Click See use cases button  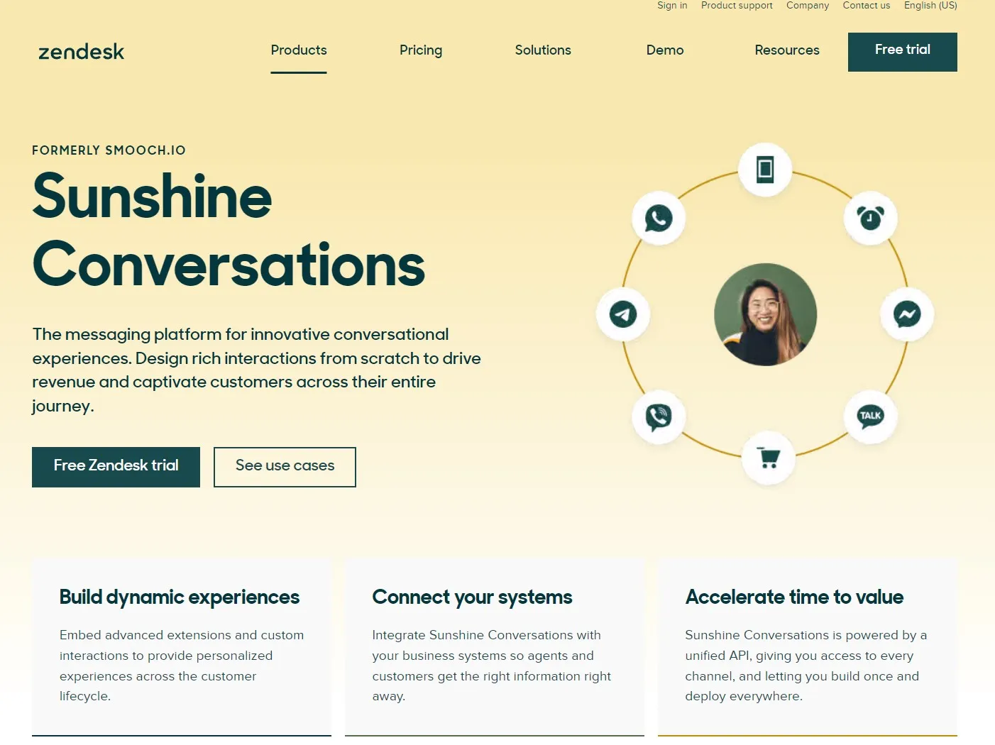[x=285, y=467]
